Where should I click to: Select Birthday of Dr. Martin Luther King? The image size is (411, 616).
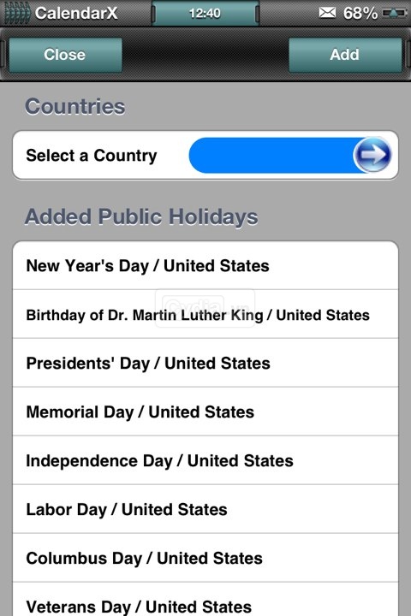pyautogui.click(x=205, y=314)
